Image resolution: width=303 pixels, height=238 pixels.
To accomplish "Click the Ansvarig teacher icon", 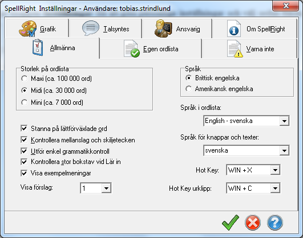I will pyautogui.click(x=163, y=28).
